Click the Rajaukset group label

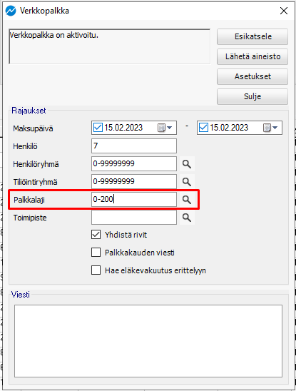[x=29, y=111]
